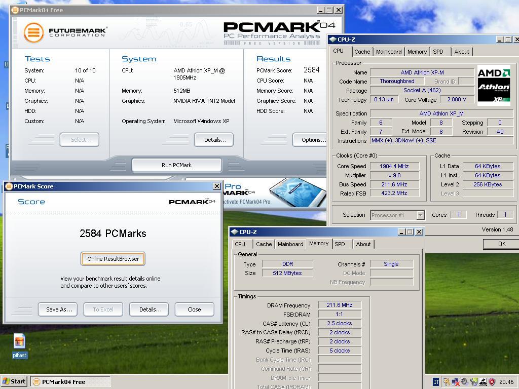The image size is (519, 389).
Task: Click the Run PCMark button
Action: [176, 165]
